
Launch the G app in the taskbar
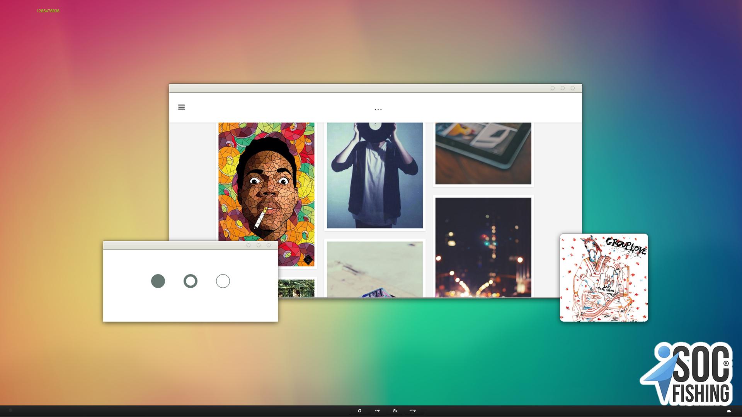[x=359, y=411]
